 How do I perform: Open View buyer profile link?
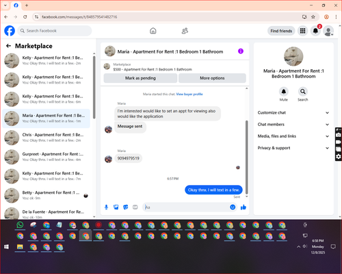[189, 94]
